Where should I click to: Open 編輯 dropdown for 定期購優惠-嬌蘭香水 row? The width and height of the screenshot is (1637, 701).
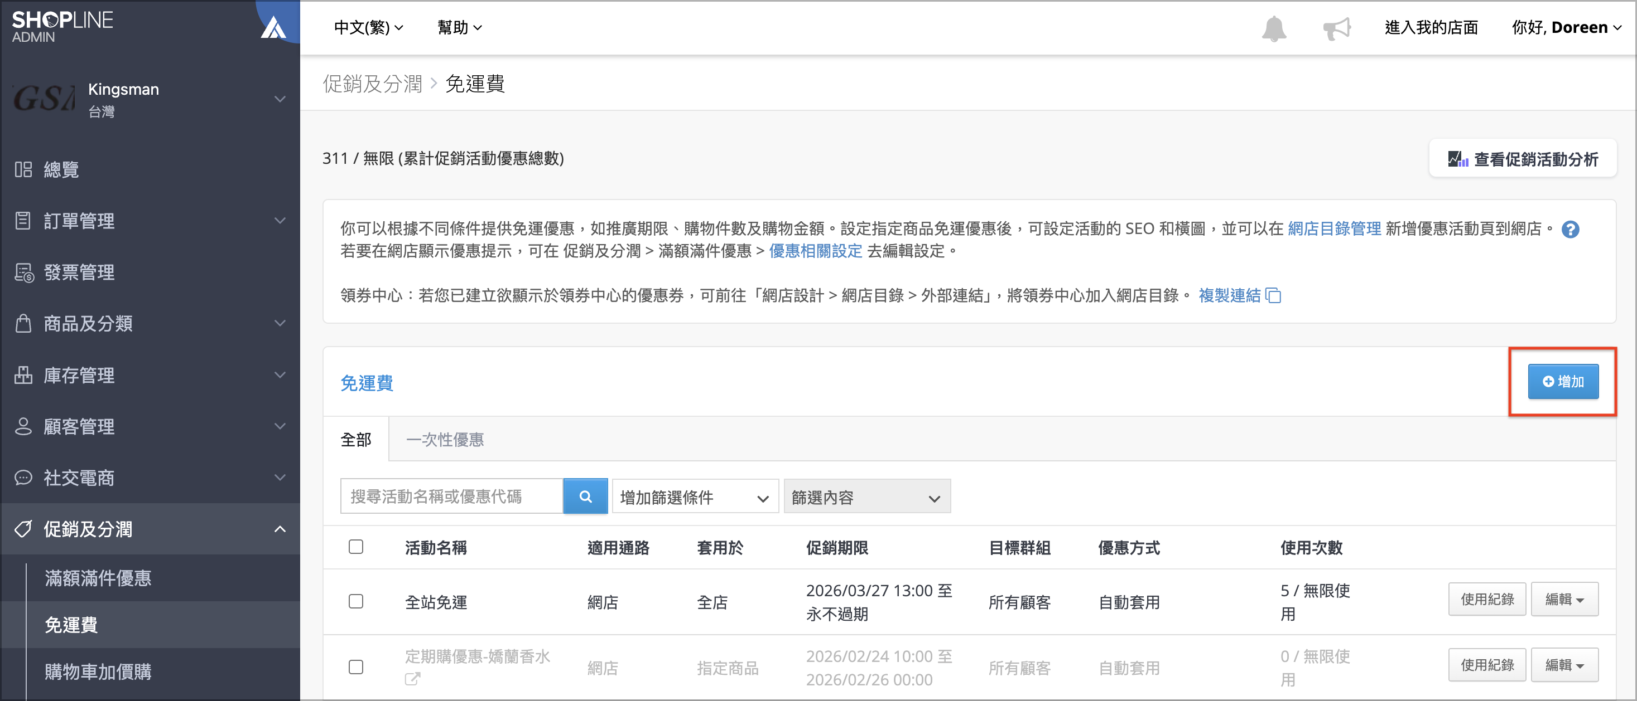(x=1564, y=665)
